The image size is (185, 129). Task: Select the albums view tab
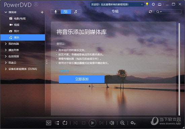click(x=66, y=12)
